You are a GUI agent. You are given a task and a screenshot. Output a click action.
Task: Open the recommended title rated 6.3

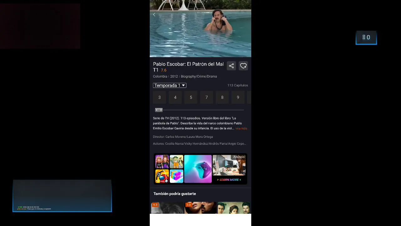[167, 208]
